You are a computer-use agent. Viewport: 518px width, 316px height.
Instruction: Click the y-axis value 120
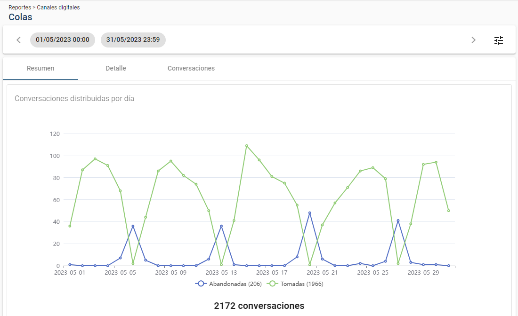tap(55, 134)
